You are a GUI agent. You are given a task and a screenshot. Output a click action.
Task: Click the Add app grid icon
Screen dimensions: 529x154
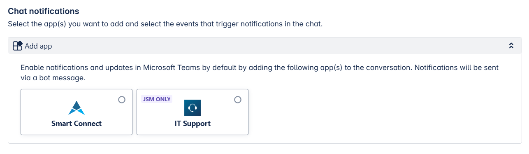(x=17, y=46)
